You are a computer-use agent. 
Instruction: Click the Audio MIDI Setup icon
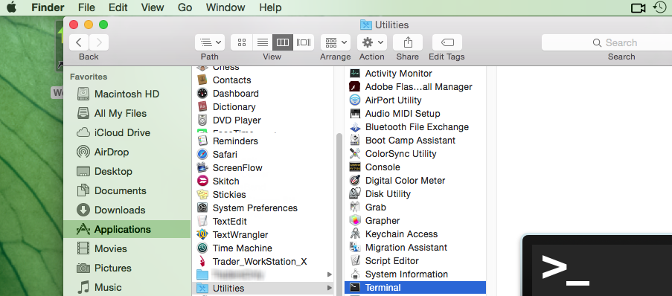pyautogui.click(x=355, y=114)
